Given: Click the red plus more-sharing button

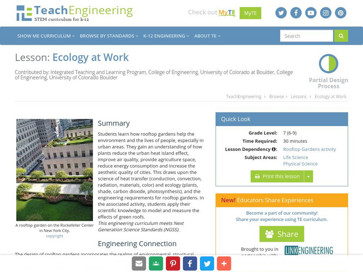Looking at the screenshot, I should coord(224,263).
